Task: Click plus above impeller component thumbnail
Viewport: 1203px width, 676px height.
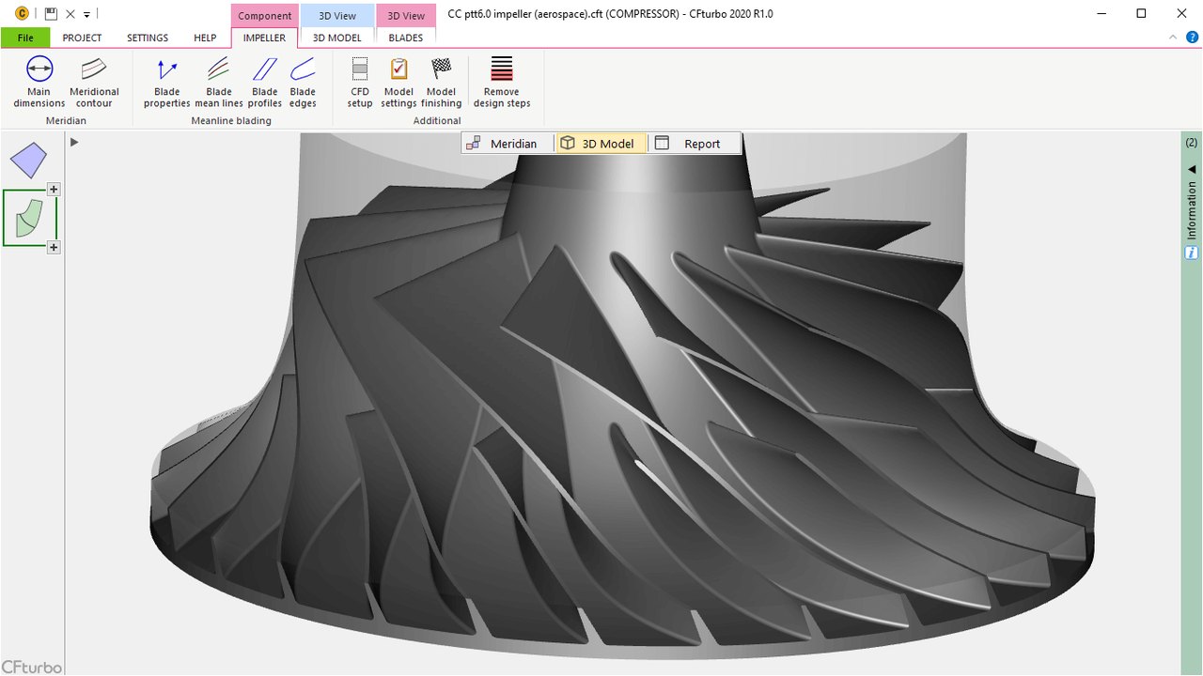Action: pyautogui.click(x=54, y=189)
